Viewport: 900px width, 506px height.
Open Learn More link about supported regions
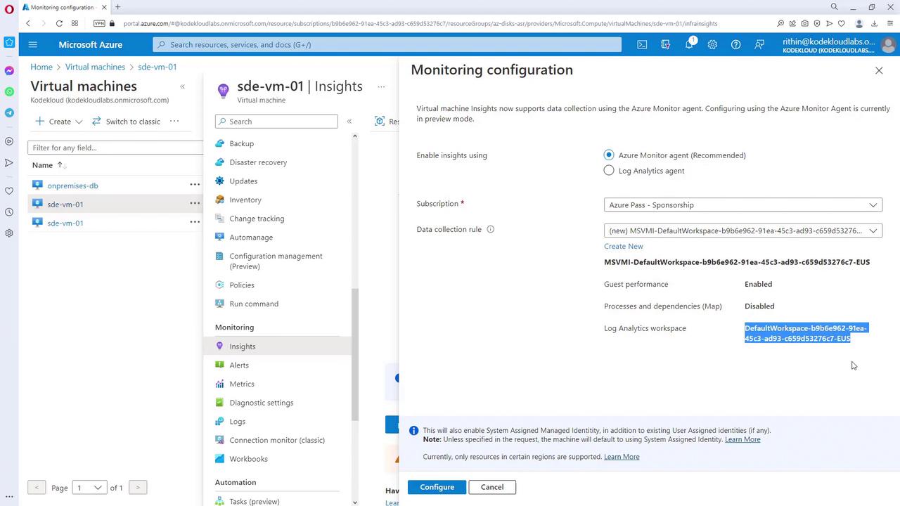622,457
